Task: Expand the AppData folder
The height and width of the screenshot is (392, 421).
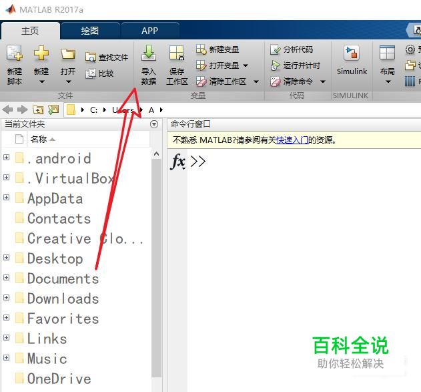Action: point(6,198)
